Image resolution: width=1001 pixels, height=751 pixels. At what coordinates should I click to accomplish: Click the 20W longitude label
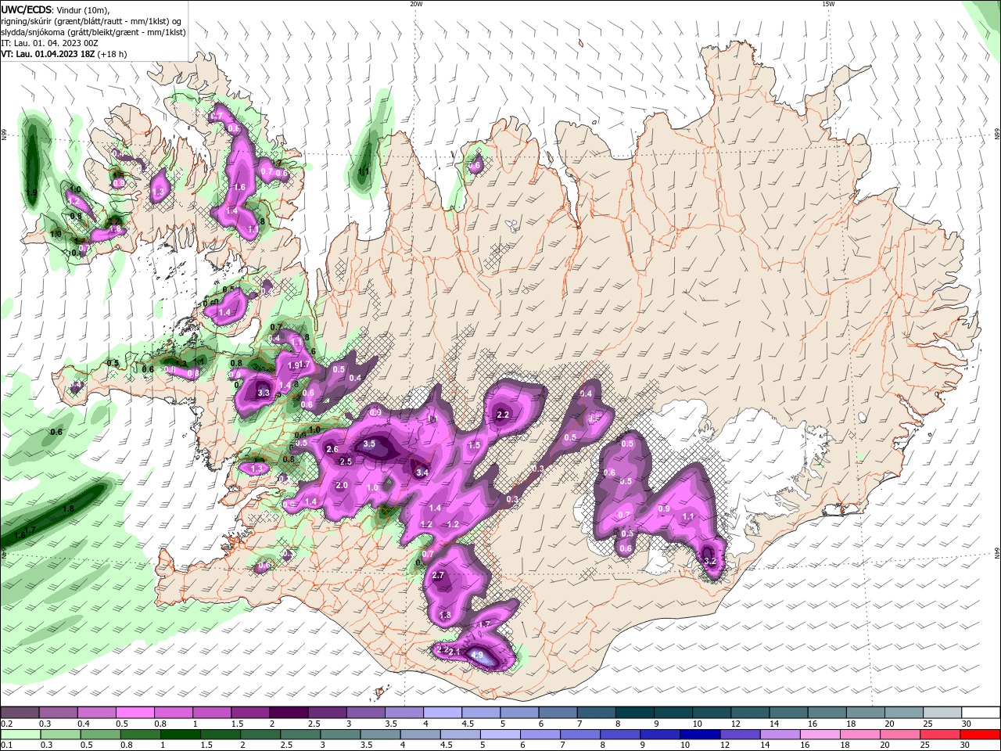(416, 4)
